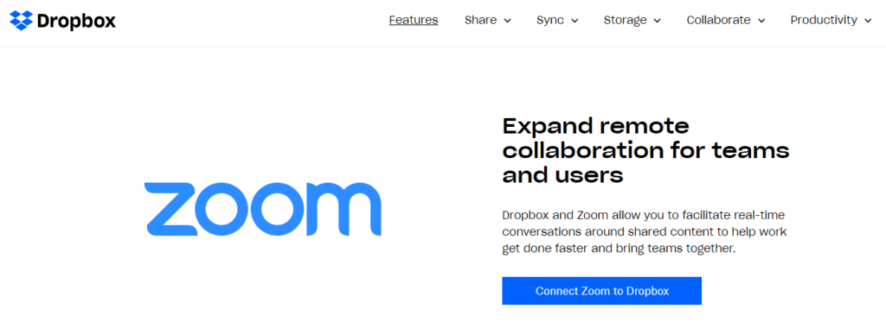Open the Productivity menu label
The image size is (886, 328).
tap(824, 21)
